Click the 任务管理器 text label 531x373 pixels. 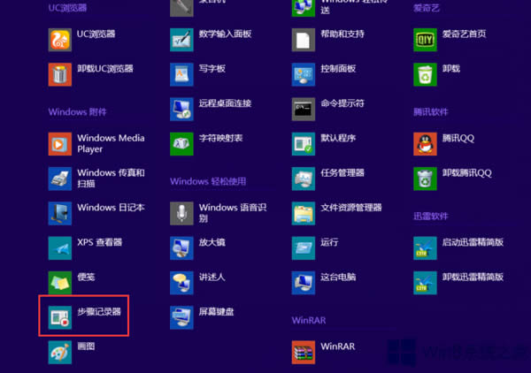pos(342,173)
